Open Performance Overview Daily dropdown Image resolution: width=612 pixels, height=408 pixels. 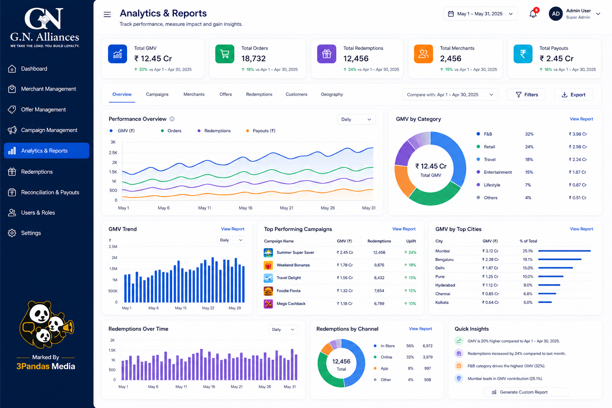[356, 119]
